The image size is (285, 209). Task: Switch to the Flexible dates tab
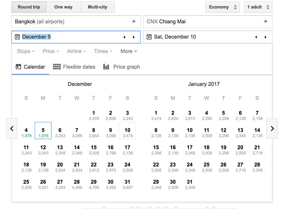74,67
